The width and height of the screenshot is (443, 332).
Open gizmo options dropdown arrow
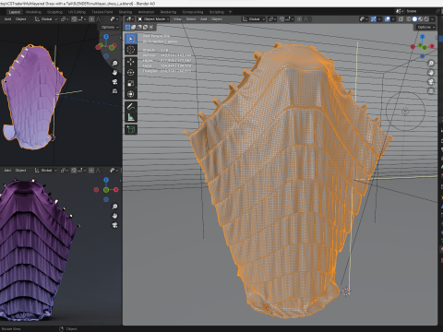click(379, 19)
